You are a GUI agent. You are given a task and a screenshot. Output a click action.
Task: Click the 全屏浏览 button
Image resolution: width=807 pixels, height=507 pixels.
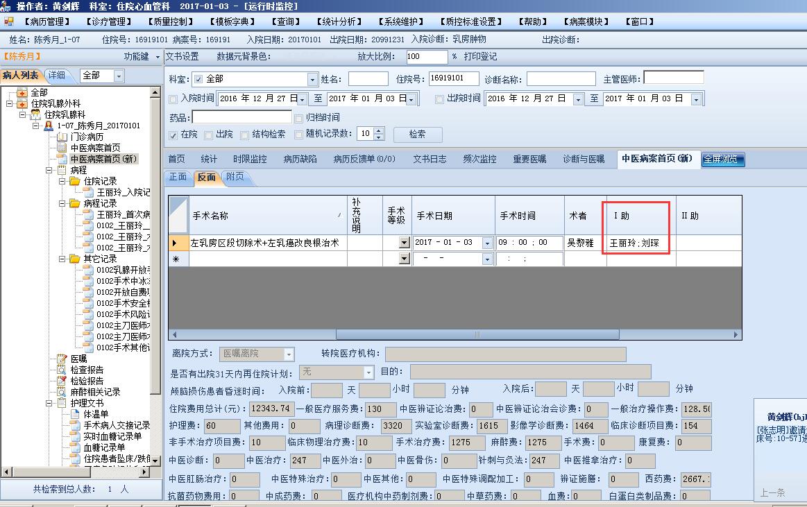coord(723,160)
